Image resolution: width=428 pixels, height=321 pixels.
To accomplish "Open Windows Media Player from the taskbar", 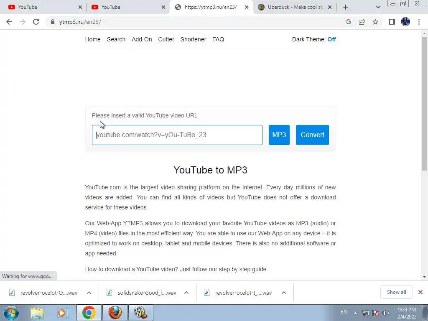I will click(62, 313).
